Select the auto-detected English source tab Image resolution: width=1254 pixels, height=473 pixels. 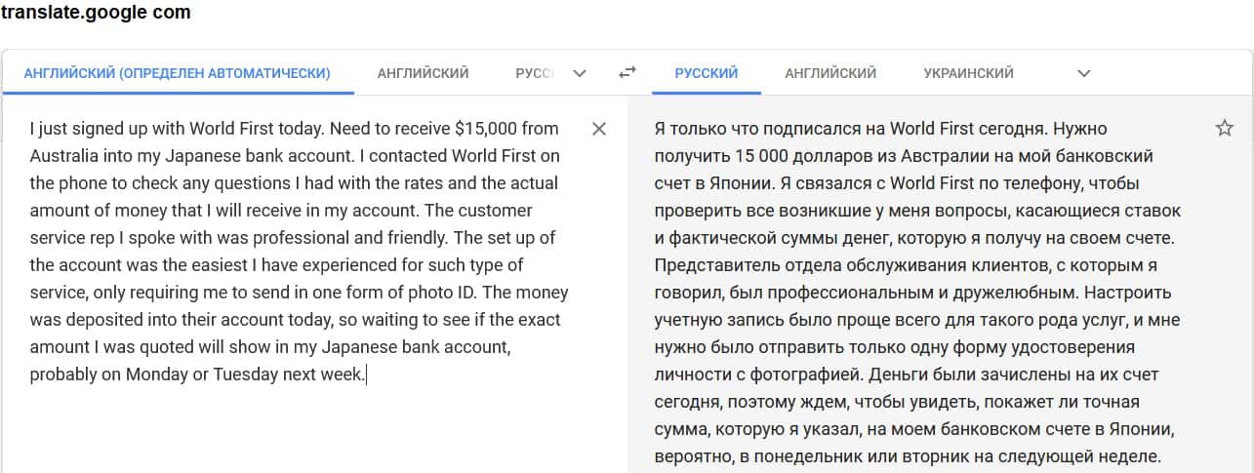[x=177, y=73]
